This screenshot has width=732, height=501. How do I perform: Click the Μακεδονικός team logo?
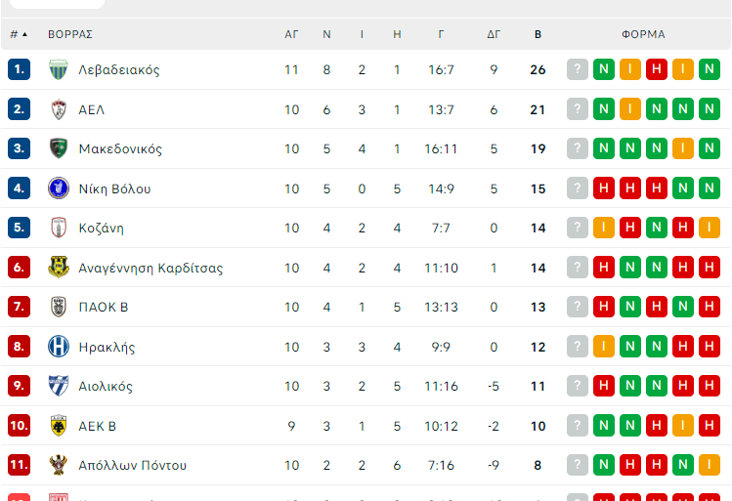(x=59, y=149)
